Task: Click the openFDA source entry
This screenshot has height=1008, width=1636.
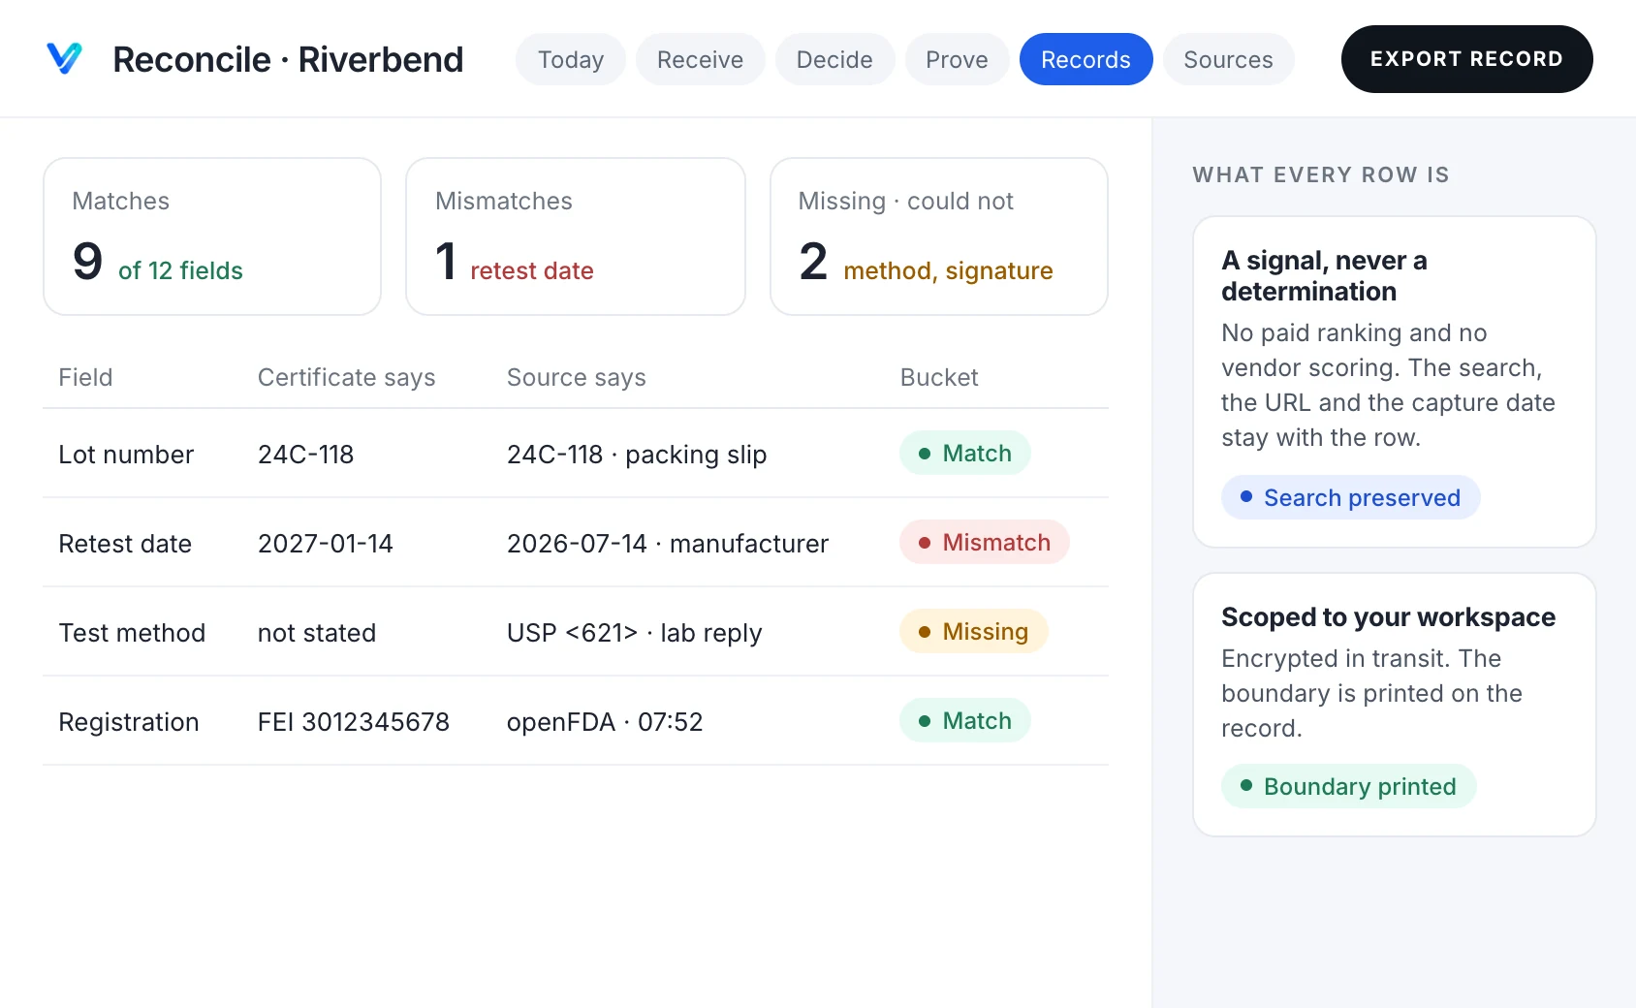Action: click(x=605, y=722)
